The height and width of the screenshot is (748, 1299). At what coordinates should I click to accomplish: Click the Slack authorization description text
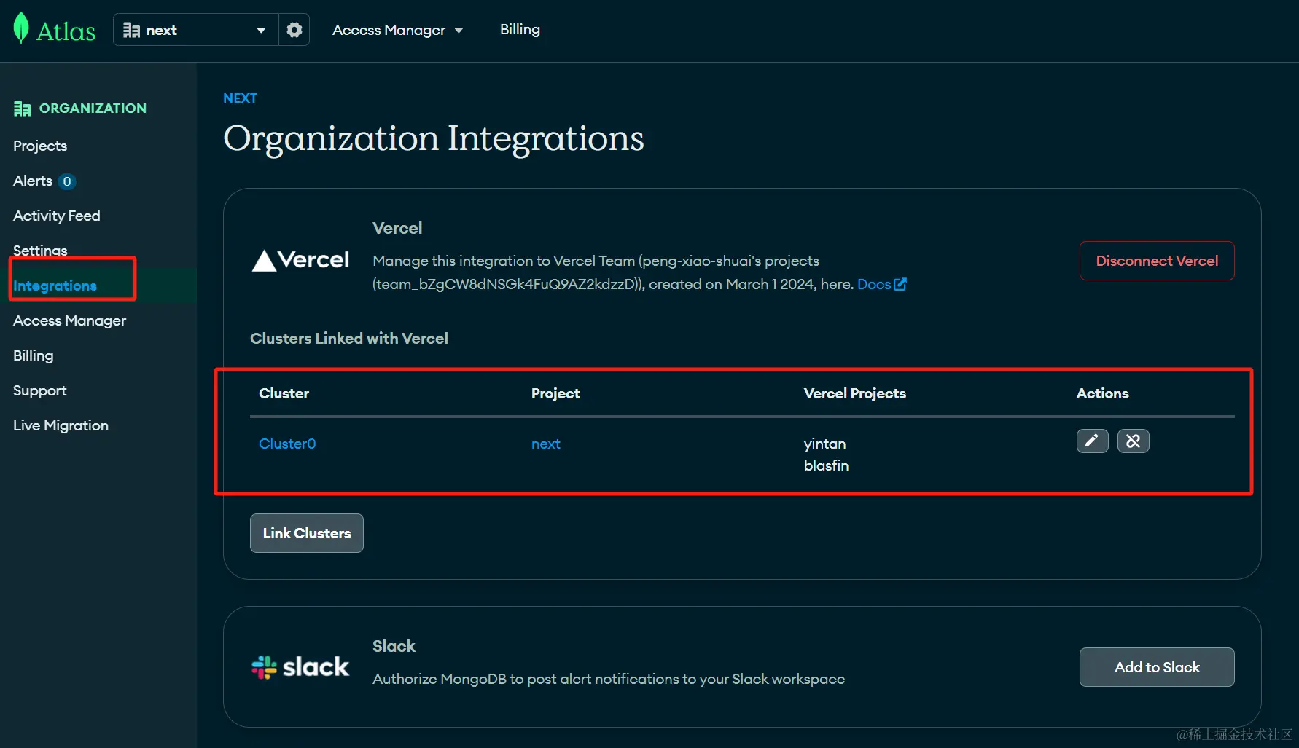click(x=609, y=679)
